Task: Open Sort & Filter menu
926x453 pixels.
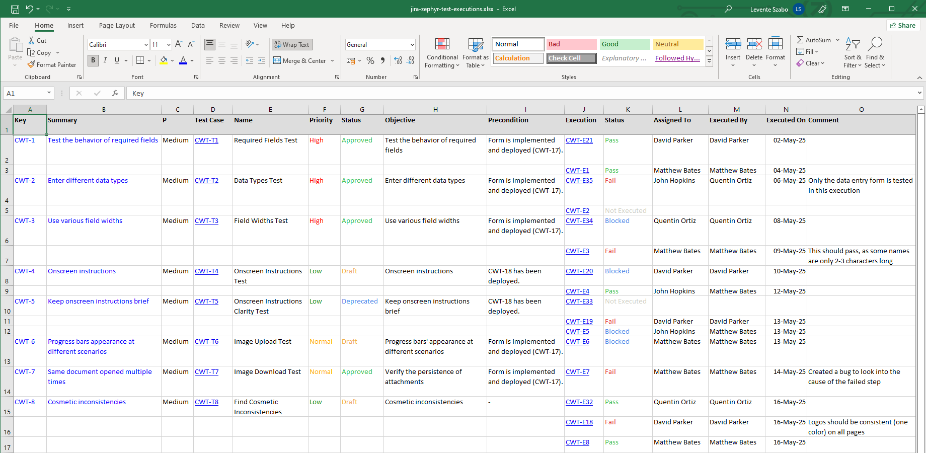Action: click(x=853, y=53)
